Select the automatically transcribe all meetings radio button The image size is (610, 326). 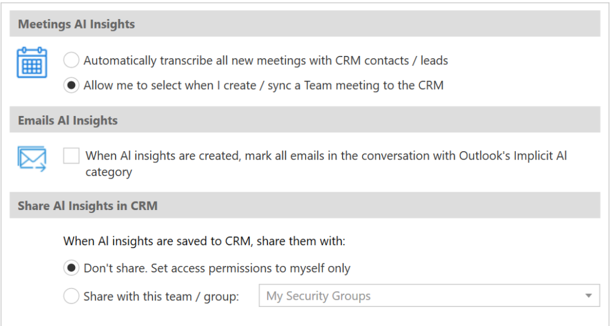pyautogui.click(x=71, y=60)
